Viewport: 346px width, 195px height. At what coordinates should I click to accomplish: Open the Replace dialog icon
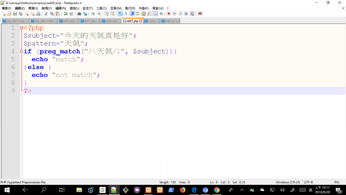[85, 14]
